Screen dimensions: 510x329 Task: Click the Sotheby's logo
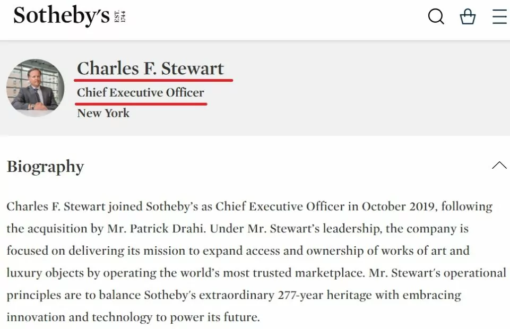[x=62, y=15]
